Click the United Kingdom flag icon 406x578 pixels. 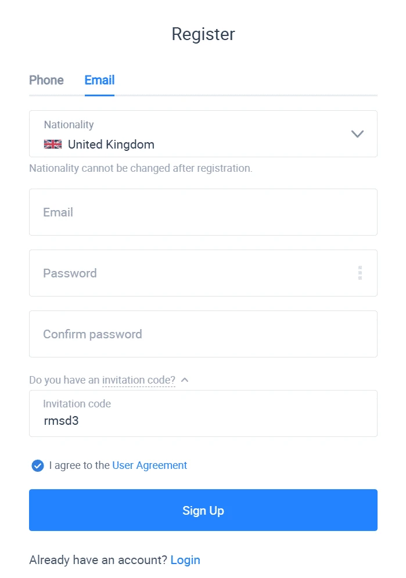(52, 144)
